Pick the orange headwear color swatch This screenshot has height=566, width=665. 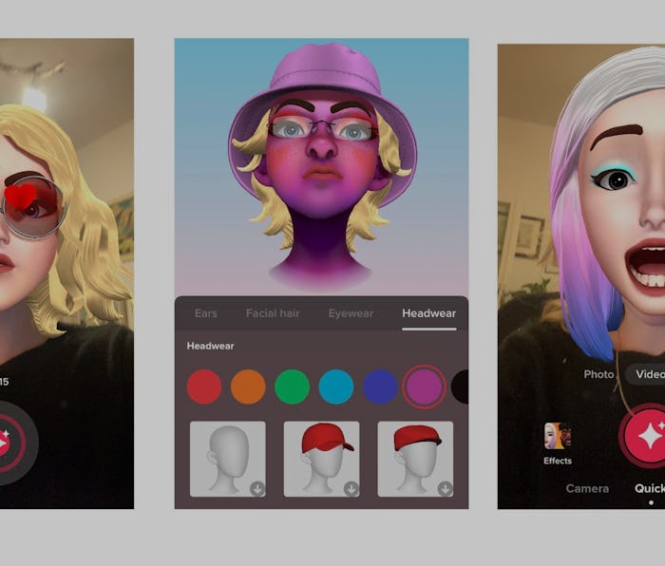click(248, 387)
